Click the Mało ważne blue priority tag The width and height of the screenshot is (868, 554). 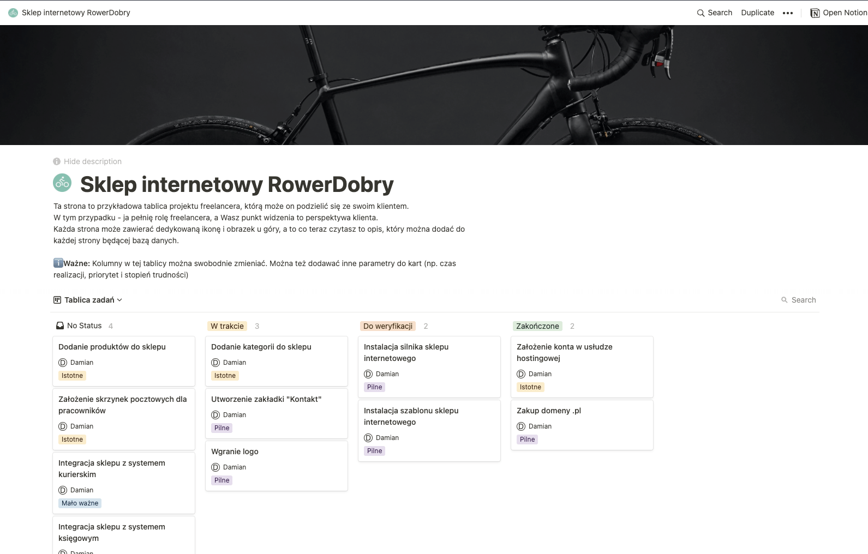point(80,503)
